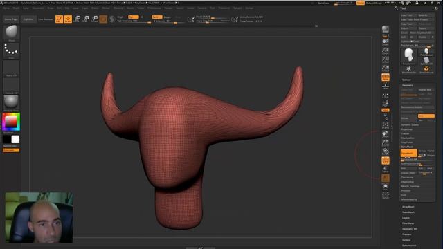Toggle Live Boolean mode
The image size is (443, 249).
coord(45,19)
